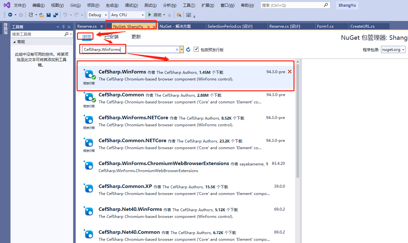408x243 pixels.
Task: Open the Form1.cs tab
Action: pos(331,26)
